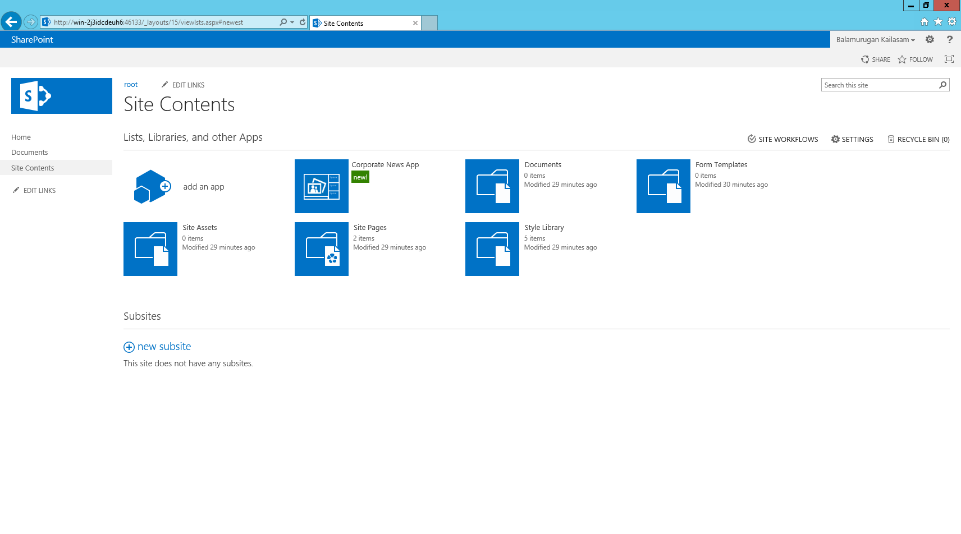This screenshot has width=961, height=534.
Task: Select the Site Contents browser tab
Action: click(365, 23)
